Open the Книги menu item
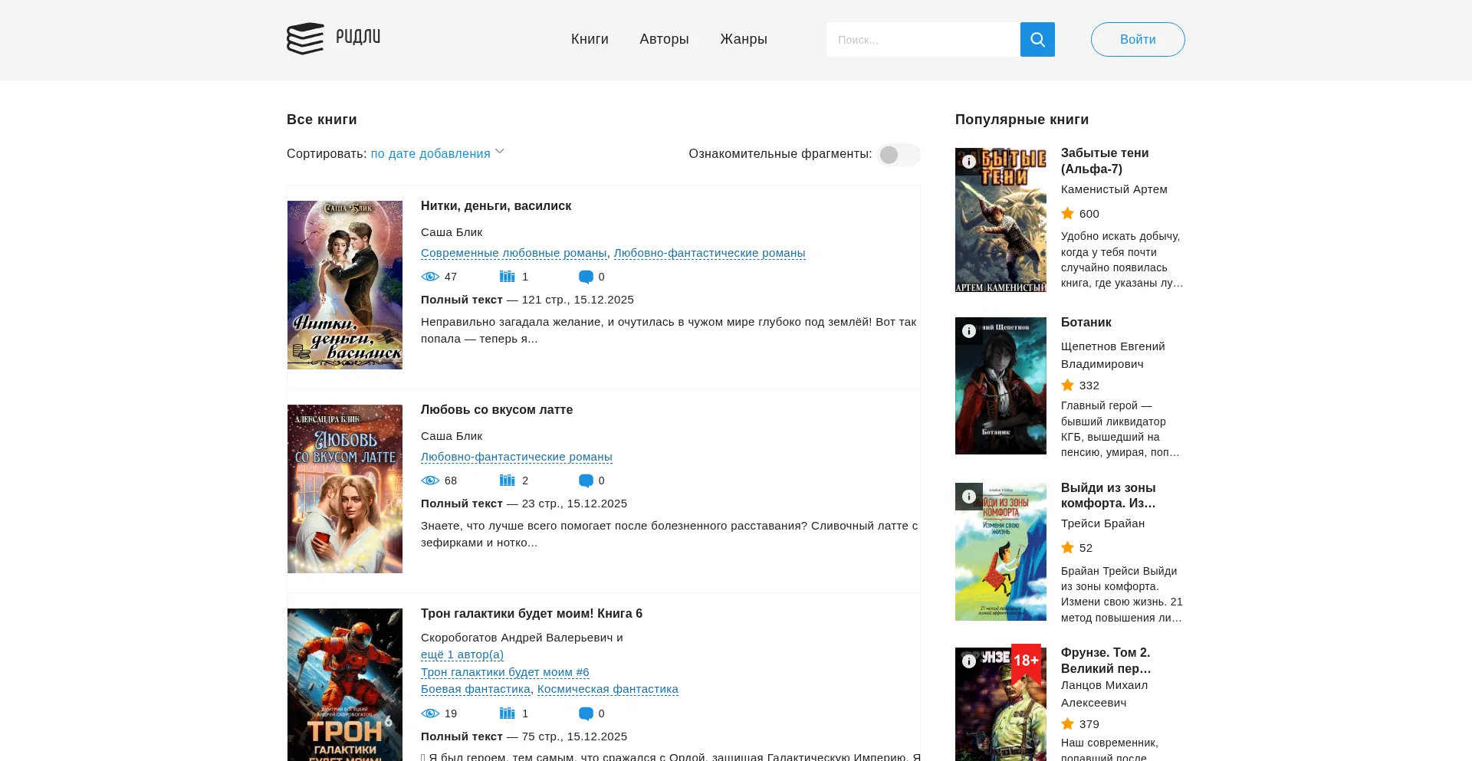The image size is (1472, 761). point(589,39)
